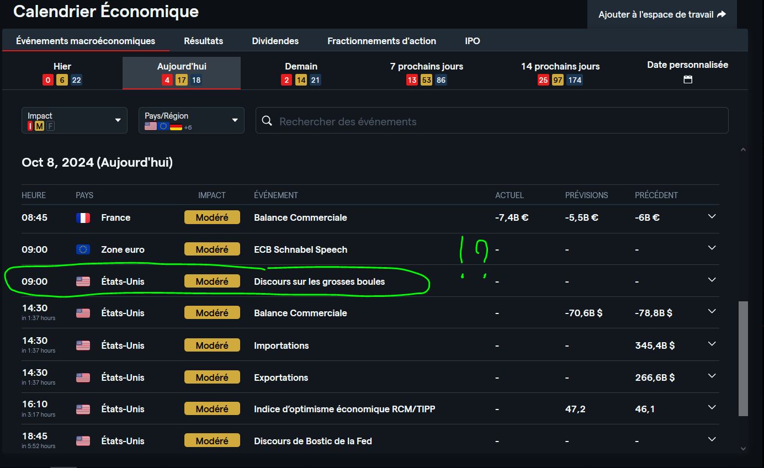Screen dimensions: 764x468
Task: Click the -6B € previous value
Action: [648, 217]
